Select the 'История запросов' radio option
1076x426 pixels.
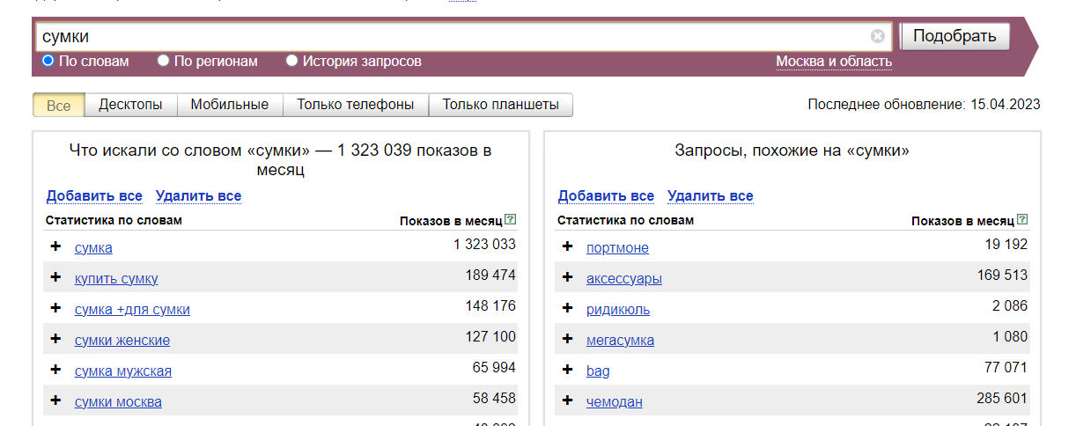(292, 61)
